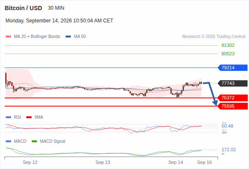Click the blue 79214 pivot price tag
The height and width of the screenshot is (169, 249).
click(233, 68)
